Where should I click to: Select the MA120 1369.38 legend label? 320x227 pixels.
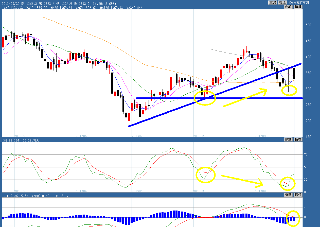[x=112, y=8]
